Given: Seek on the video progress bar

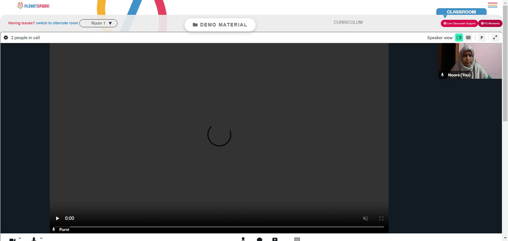Looking at the screenshot, I should (219, 227).
